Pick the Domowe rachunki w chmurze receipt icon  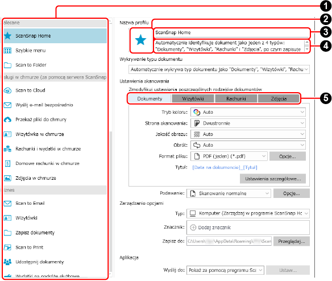coord(7,163)
